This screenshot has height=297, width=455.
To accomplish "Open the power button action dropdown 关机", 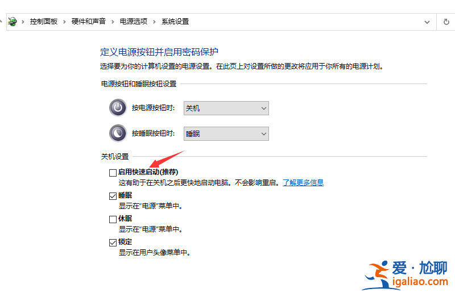I will click(226, 108).
